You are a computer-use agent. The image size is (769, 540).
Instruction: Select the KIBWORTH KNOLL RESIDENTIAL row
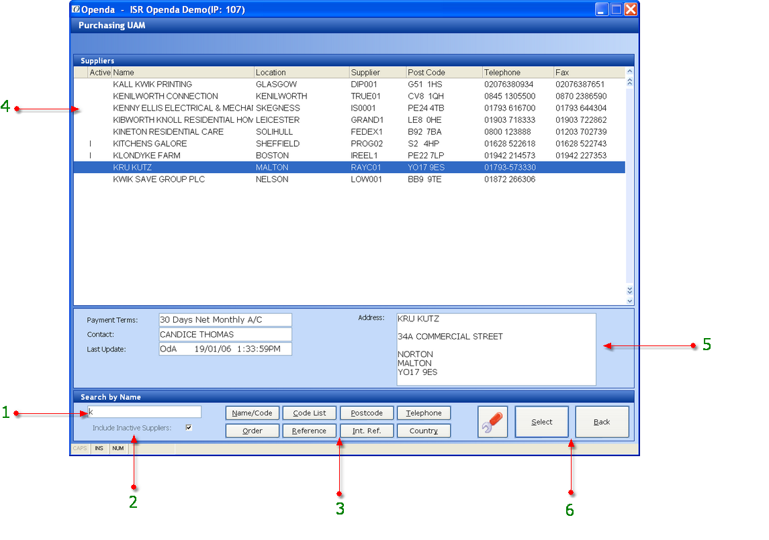point(349,120)
